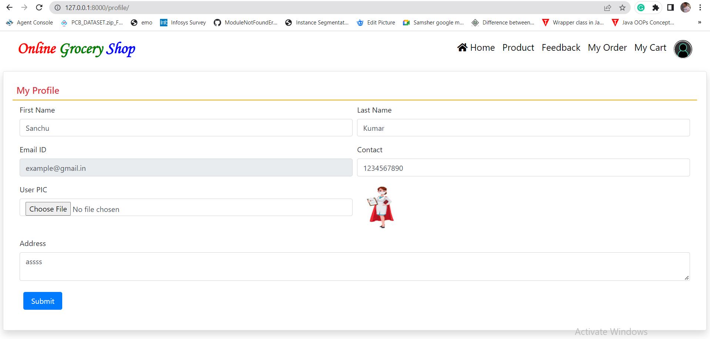Click the Grammarly extension icon
The width and height of the screenshot is (710, 339).
641,7
